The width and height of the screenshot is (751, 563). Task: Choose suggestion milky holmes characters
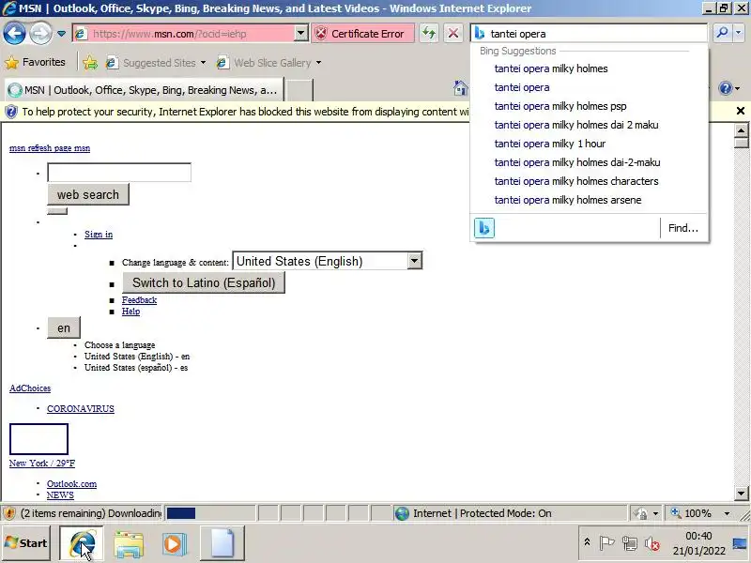coord(576,181)
